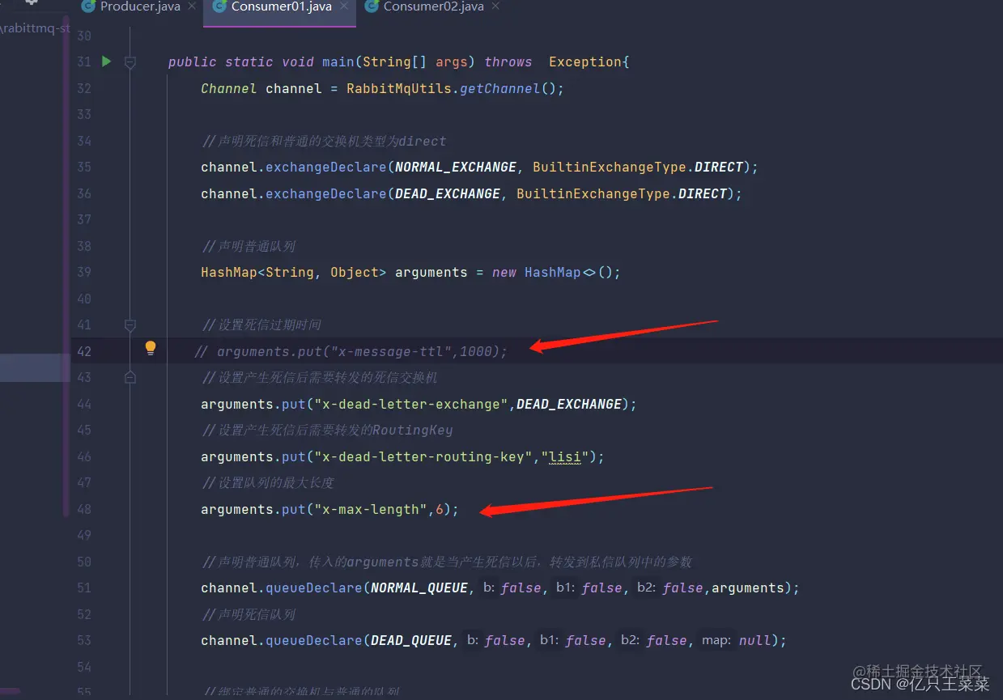Click the number 6 on line 48
The width and height of the screenshot is (1003, 700).
440,509
